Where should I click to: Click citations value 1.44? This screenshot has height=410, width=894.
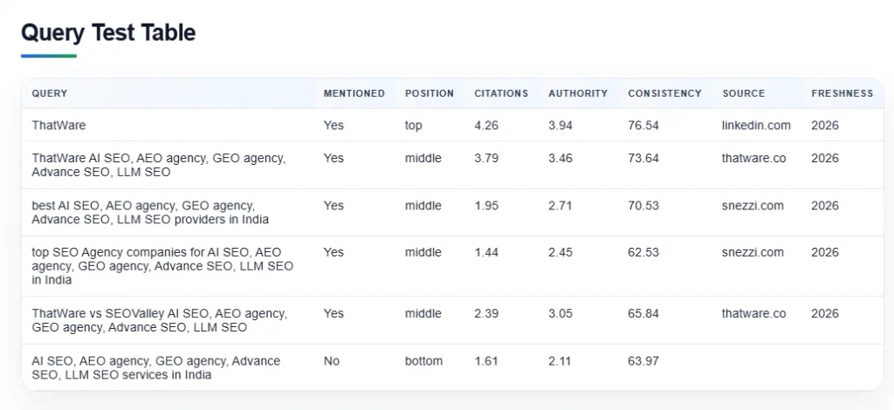(486, 252)
